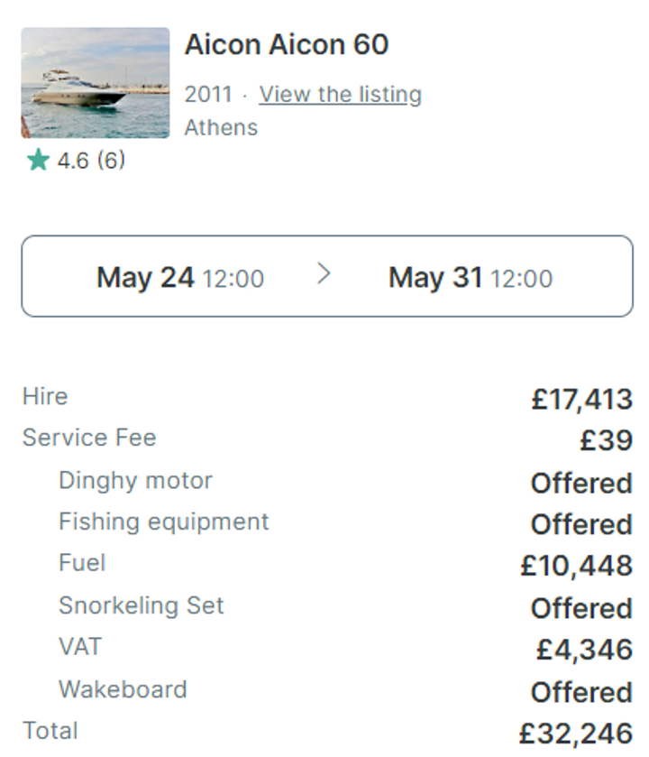This screenshot has width=649, height=757.
Task: Click the Hire price £17,413
Action: tap(582, 400)
